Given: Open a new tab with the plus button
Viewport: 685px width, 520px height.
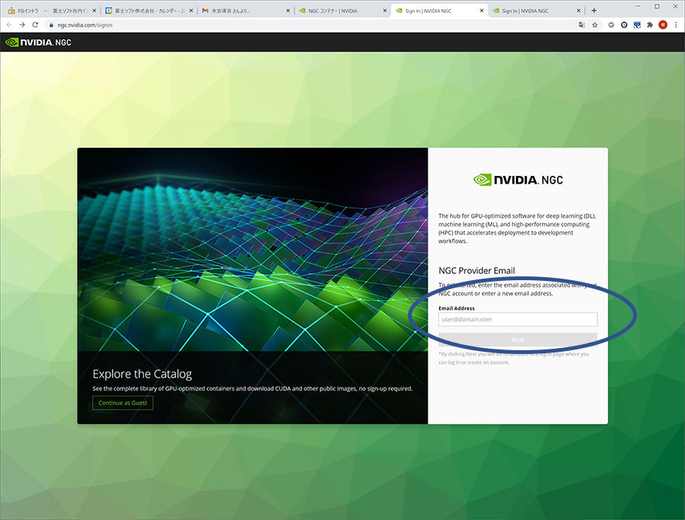Looking at the screenshot, I should coord(594,11).
